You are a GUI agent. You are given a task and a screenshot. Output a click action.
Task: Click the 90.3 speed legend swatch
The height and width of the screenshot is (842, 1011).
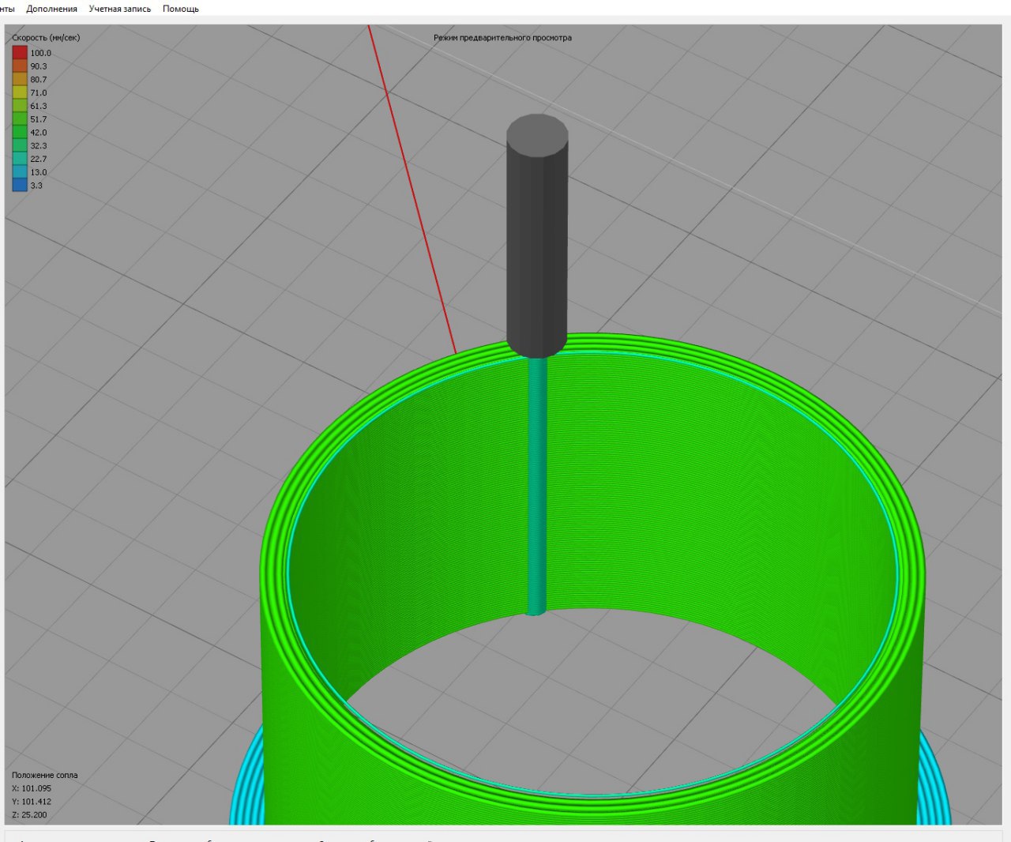[20, 66]
